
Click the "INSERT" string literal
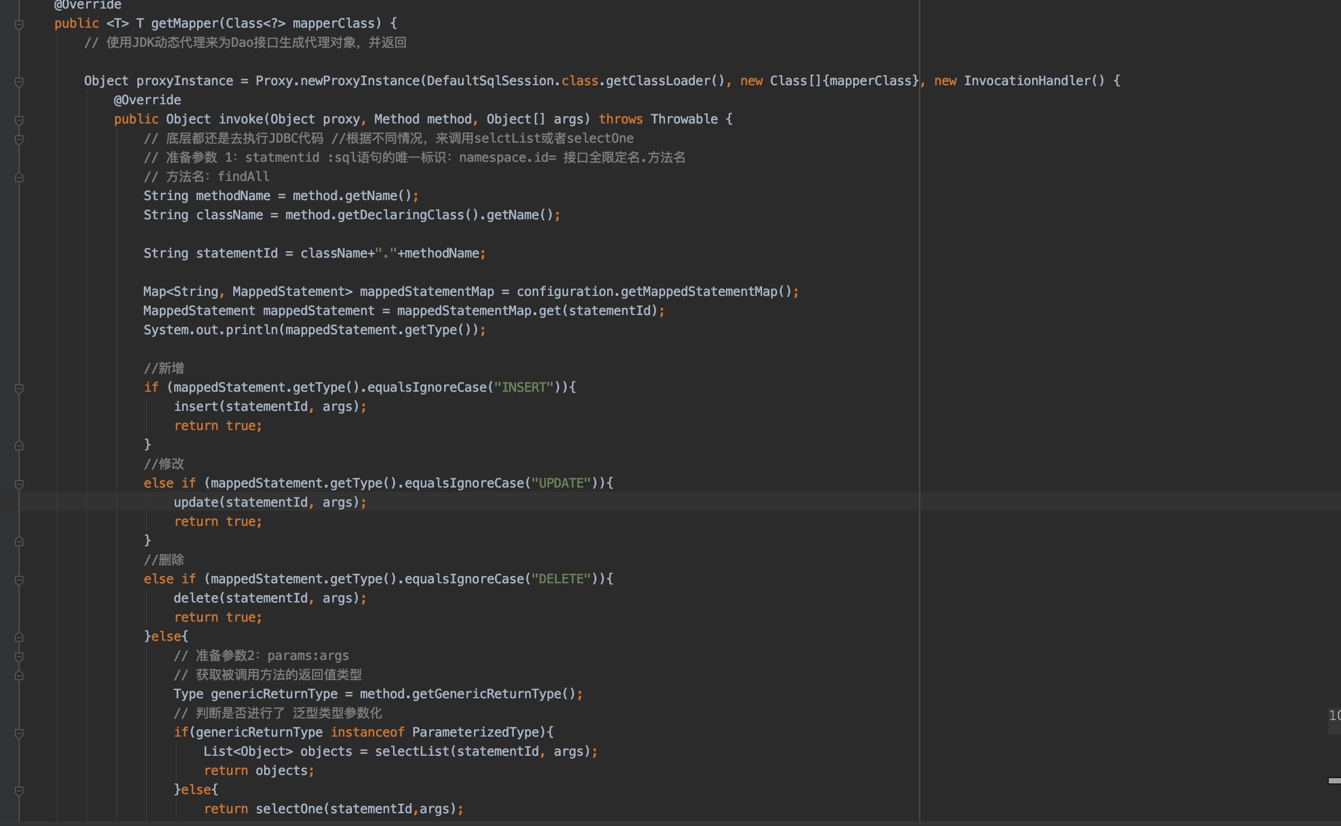(x=524, y=387)
